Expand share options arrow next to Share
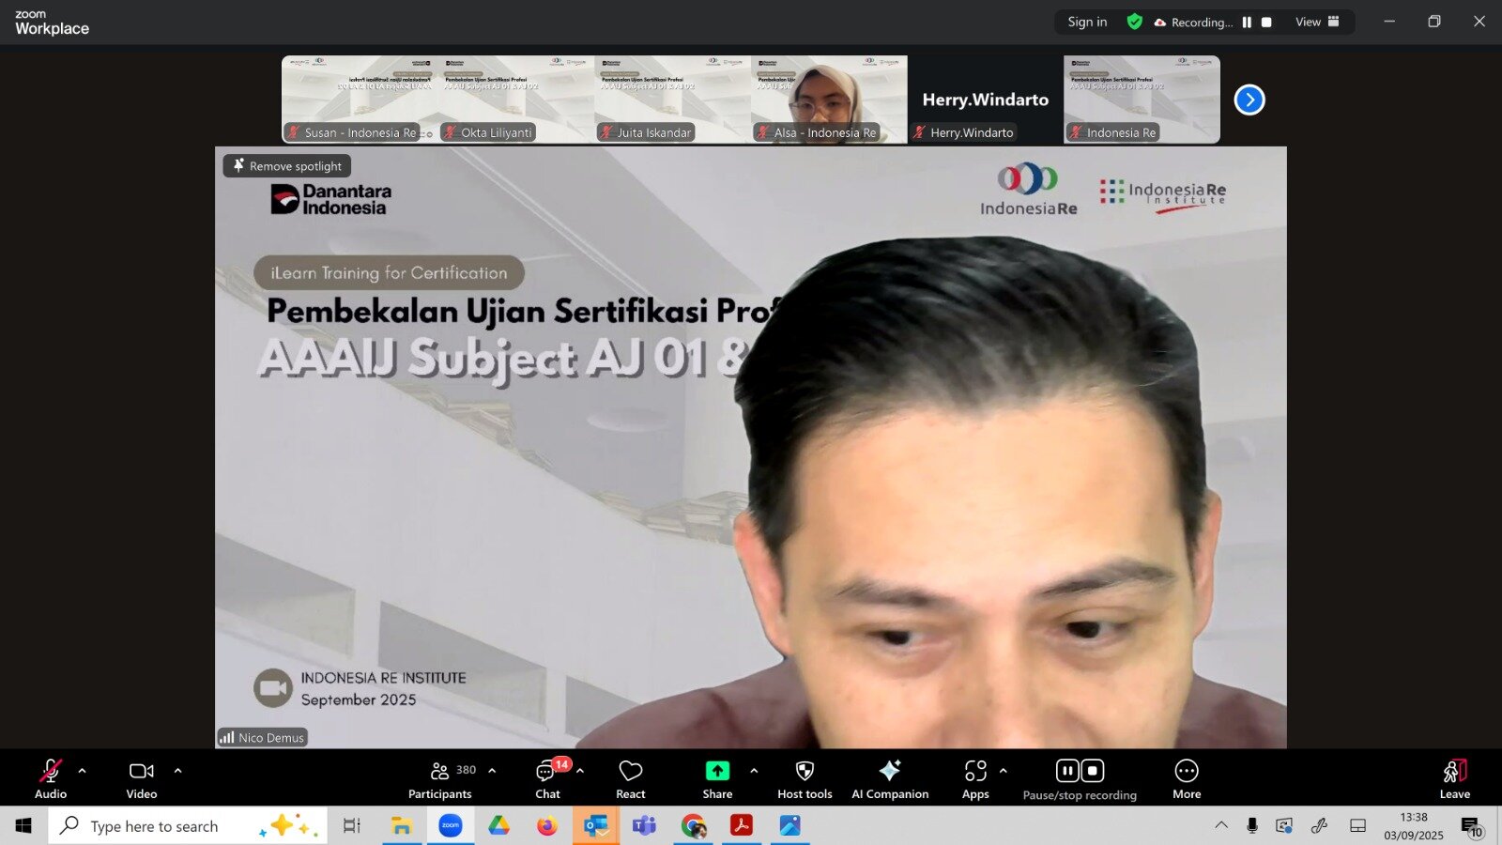 754,771
